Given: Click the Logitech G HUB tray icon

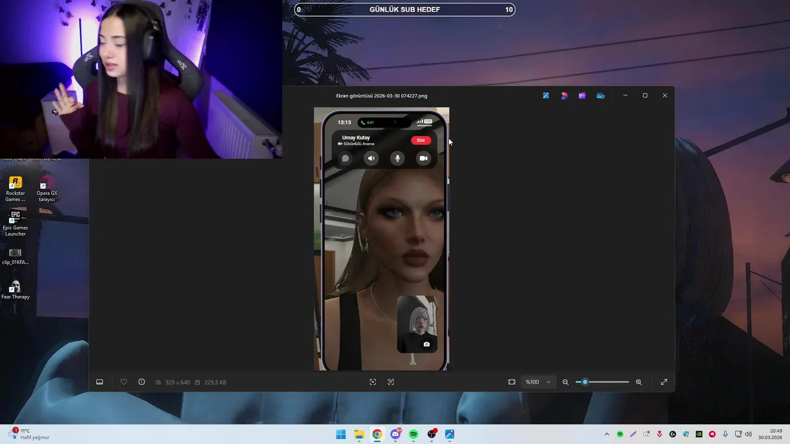Looking at the screenshot, I should tap(673, 434).
